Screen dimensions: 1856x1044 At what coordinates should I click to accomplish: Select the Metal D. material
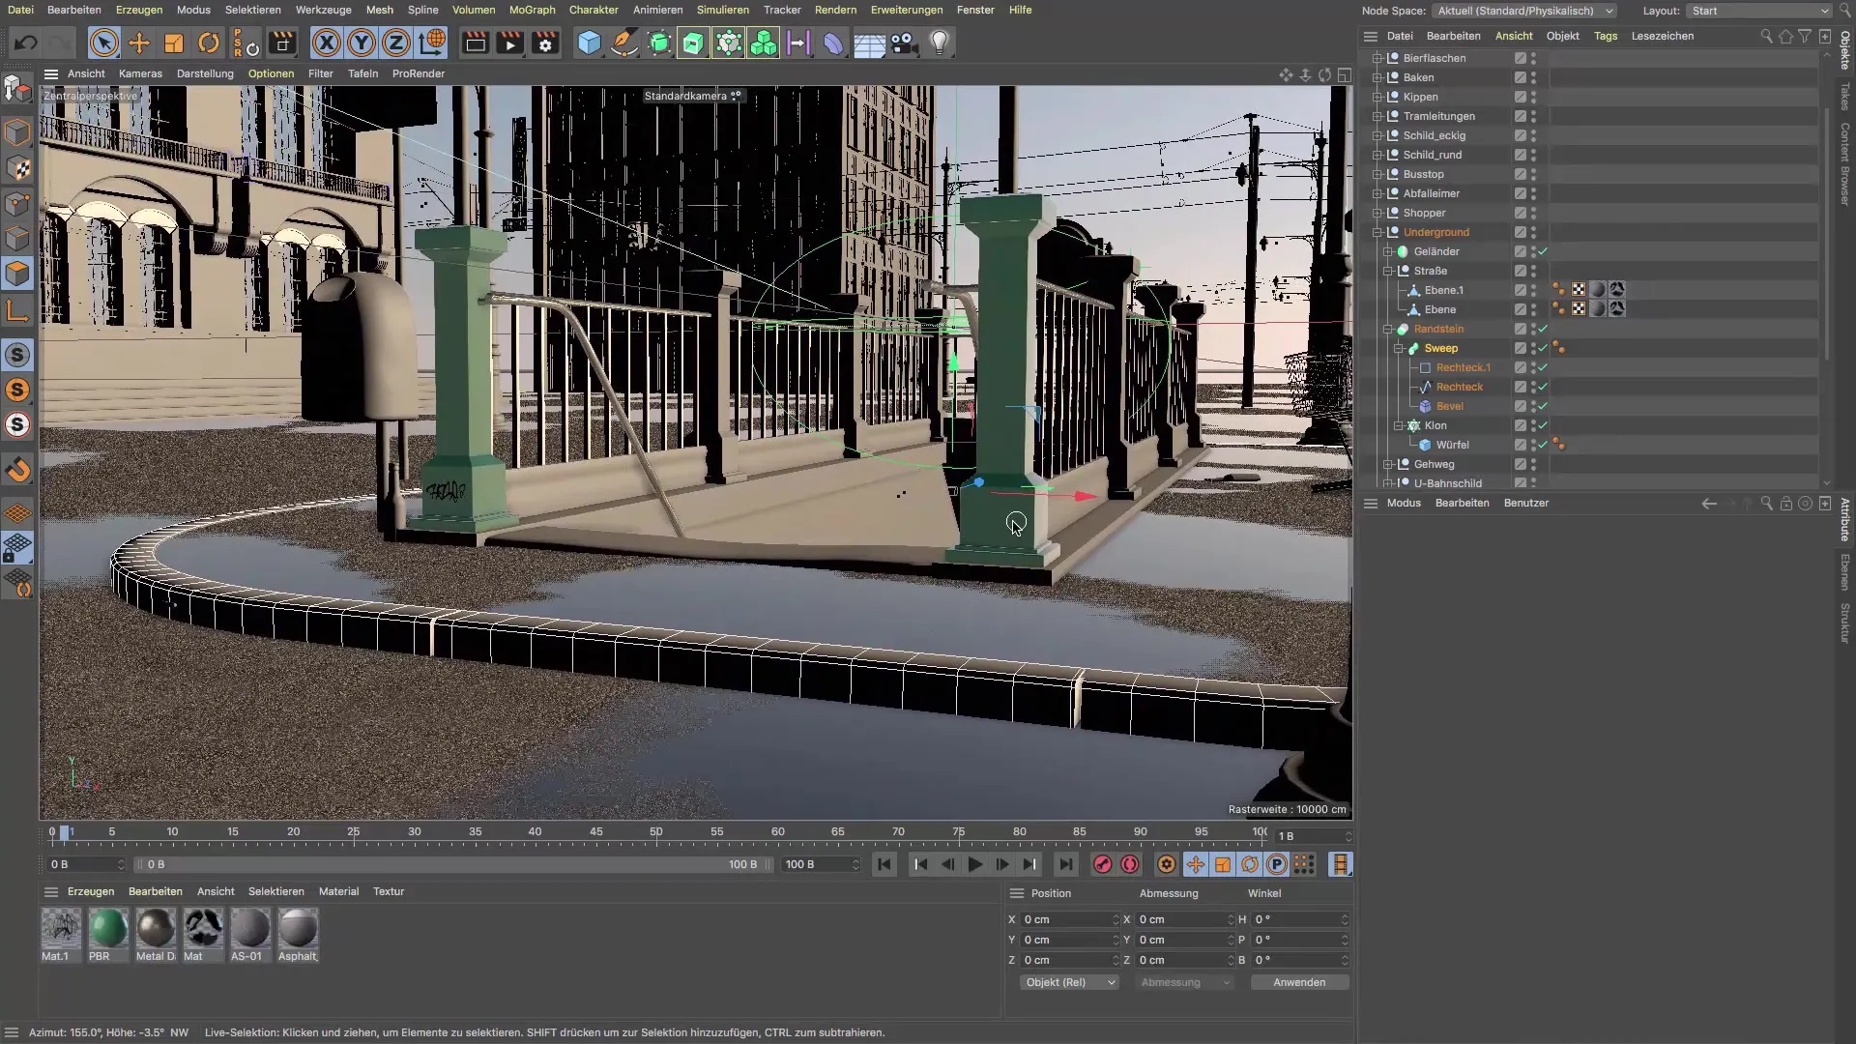(x=156, y=929)
